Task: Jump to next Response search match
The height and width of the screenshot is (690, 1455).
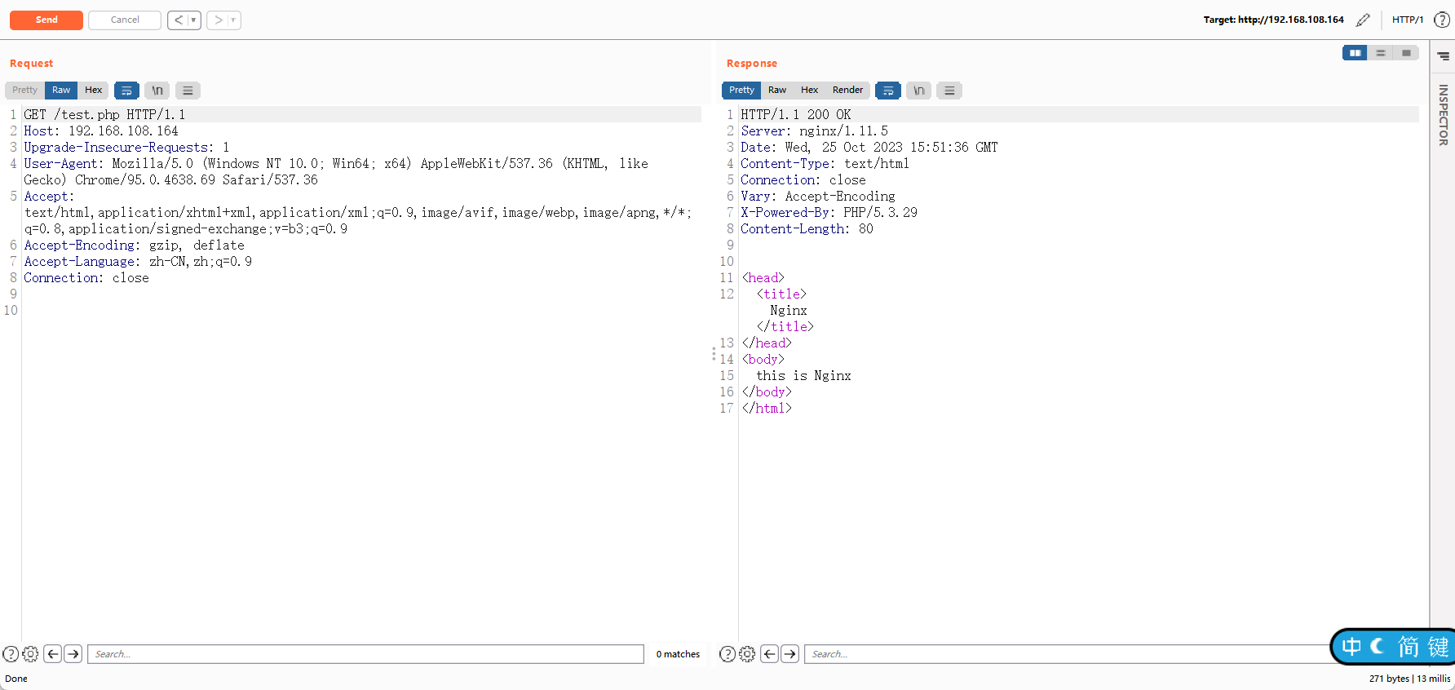Action: (x=790, y=654)
